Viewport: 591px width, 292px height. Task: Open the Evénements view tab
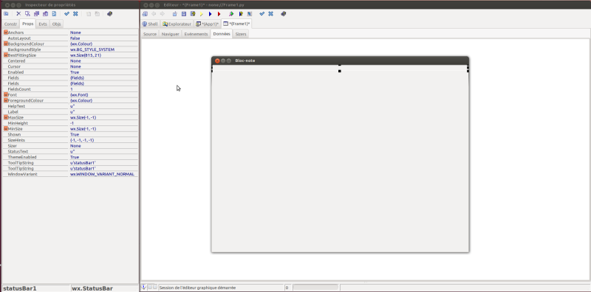(196, 34)
